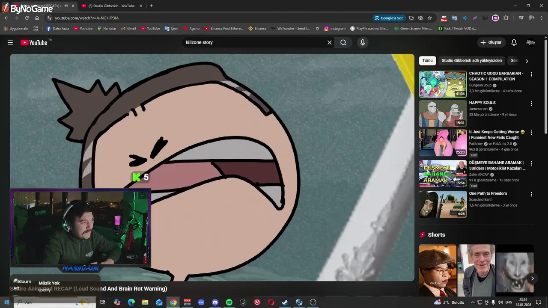Open the 'One Path to Freedom' thumbnail
The height and width of the screenshot is (308, 548).
[x=443, y=204]
